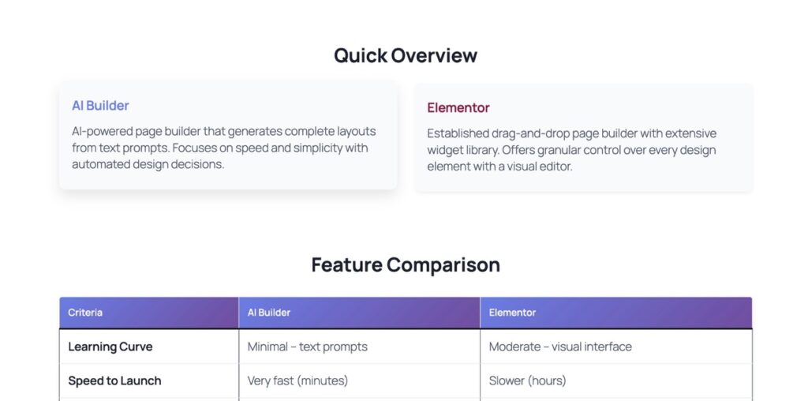Click the Learning Curve row label
This screenshot has height=401, width=808.
coord(110,347)
